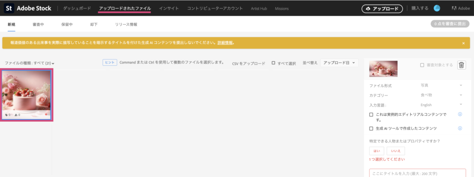The width and height of the screenshot is (474, 177).
Task: Expand ファイルの種類 filter dropdown
Action: coord(29,63)
